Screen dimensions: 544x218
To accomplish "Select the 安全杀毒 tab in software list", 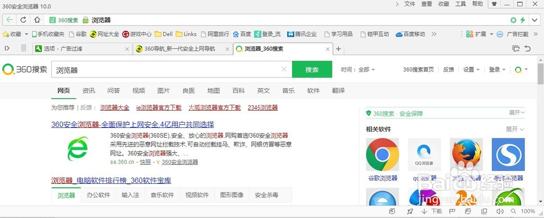I will [x=267, y=195].
